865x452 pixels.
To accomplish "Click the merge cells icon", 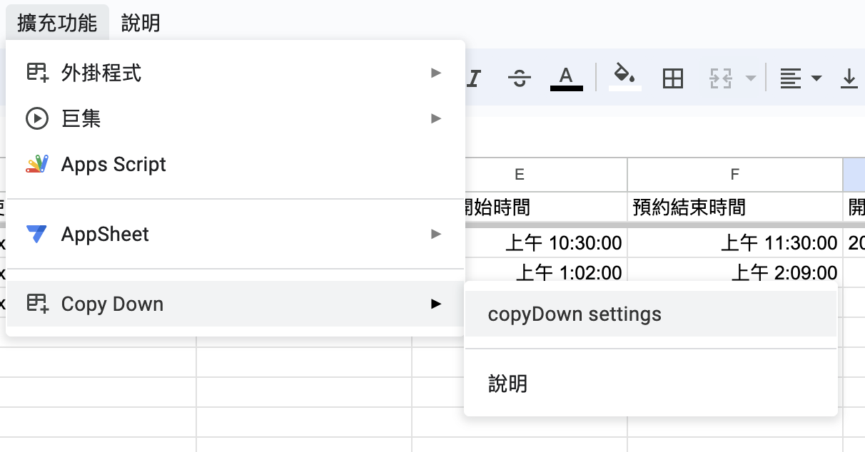I will click(x=720, y=78).
